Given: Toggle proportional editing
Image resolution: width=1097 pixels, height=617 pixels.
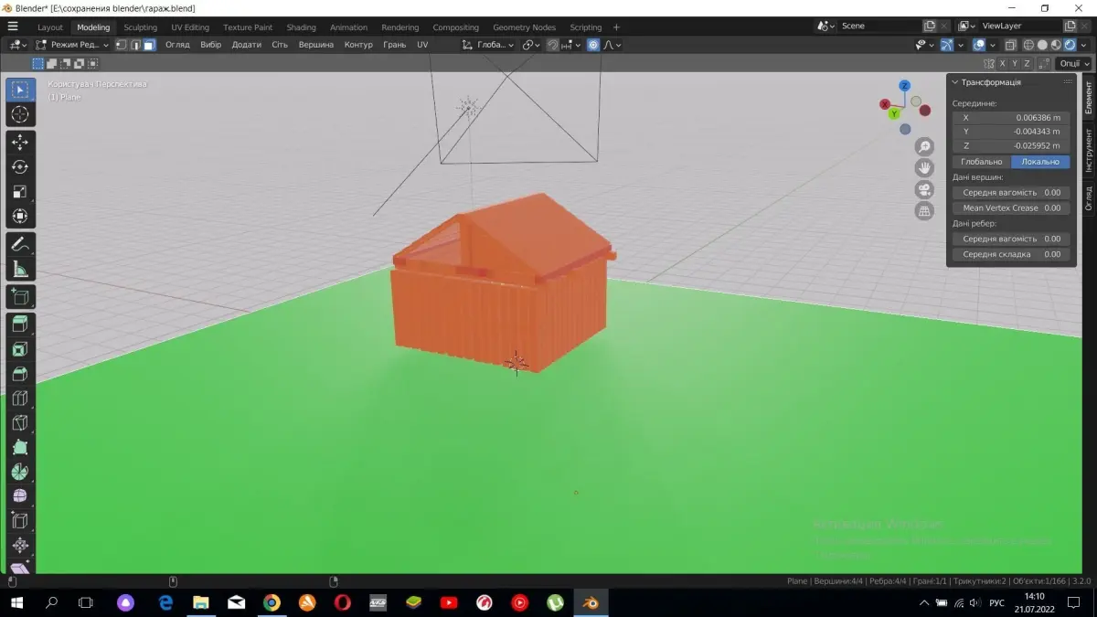Looking at the screenshot, I should 593,44.
